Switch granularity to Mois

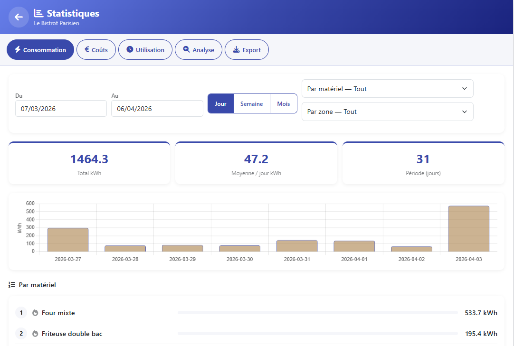coord(283,103)
